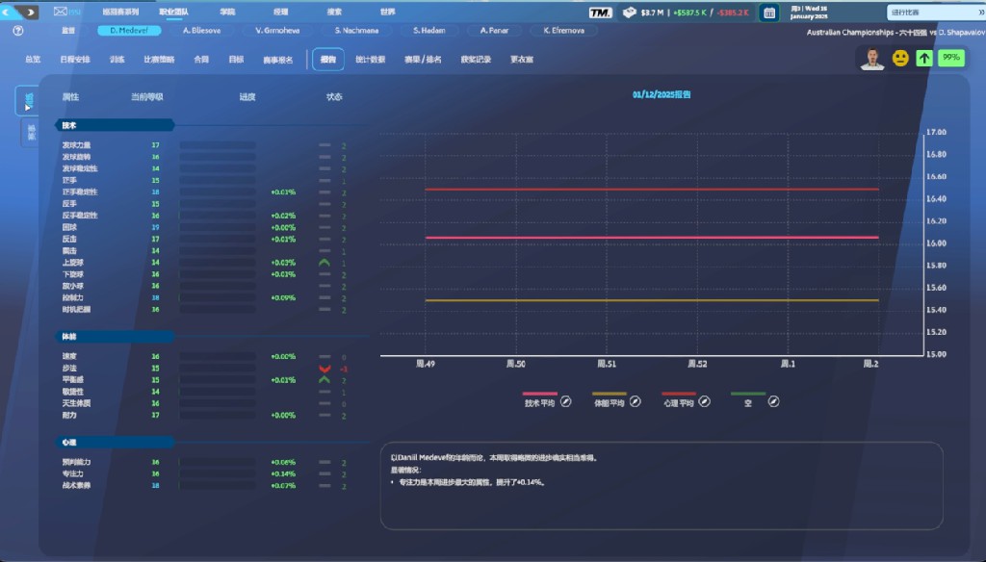Click the player portrait thumbnail
The image size is (986, 562).
click(x=871, y=59)
